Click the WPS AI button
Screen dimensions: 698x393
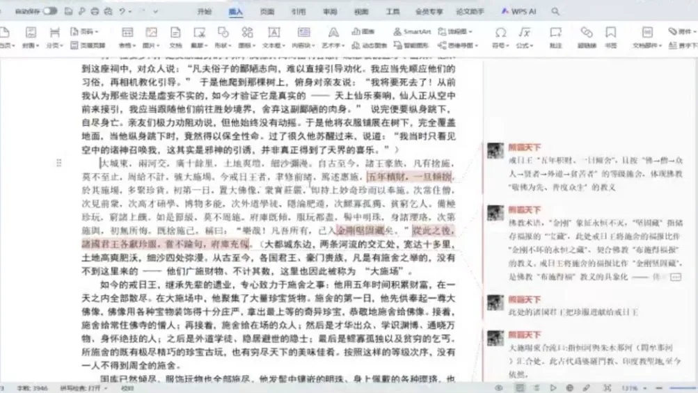click(x=518, y=12)
